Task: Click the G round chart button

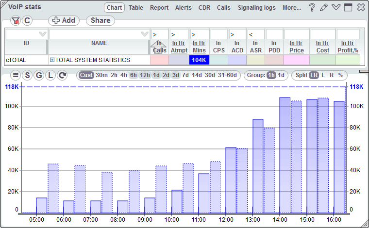Action: click(39, 75)
